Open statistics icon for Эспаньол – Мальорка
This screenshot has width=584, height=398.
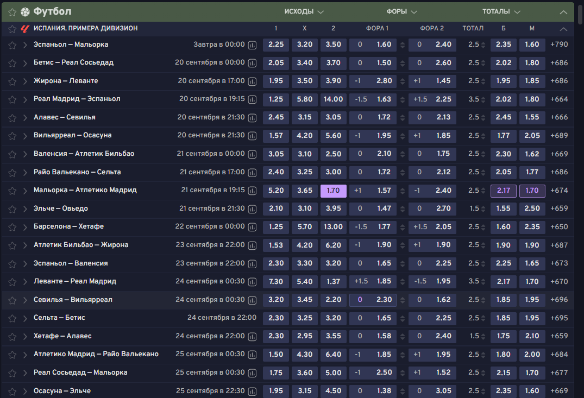(252, 45)
